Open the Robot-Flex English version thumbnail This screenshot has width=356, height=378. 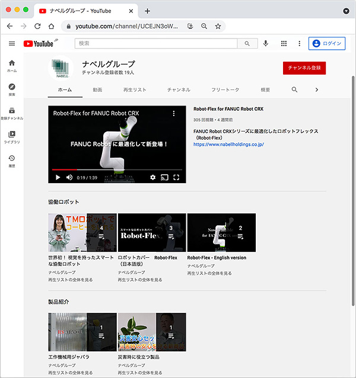(221, 232)
